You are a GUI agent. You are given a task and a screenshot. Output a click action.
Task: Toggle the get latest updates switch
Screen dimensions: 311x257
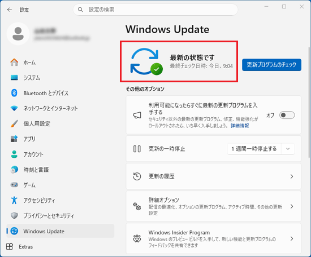pos(287,115)
